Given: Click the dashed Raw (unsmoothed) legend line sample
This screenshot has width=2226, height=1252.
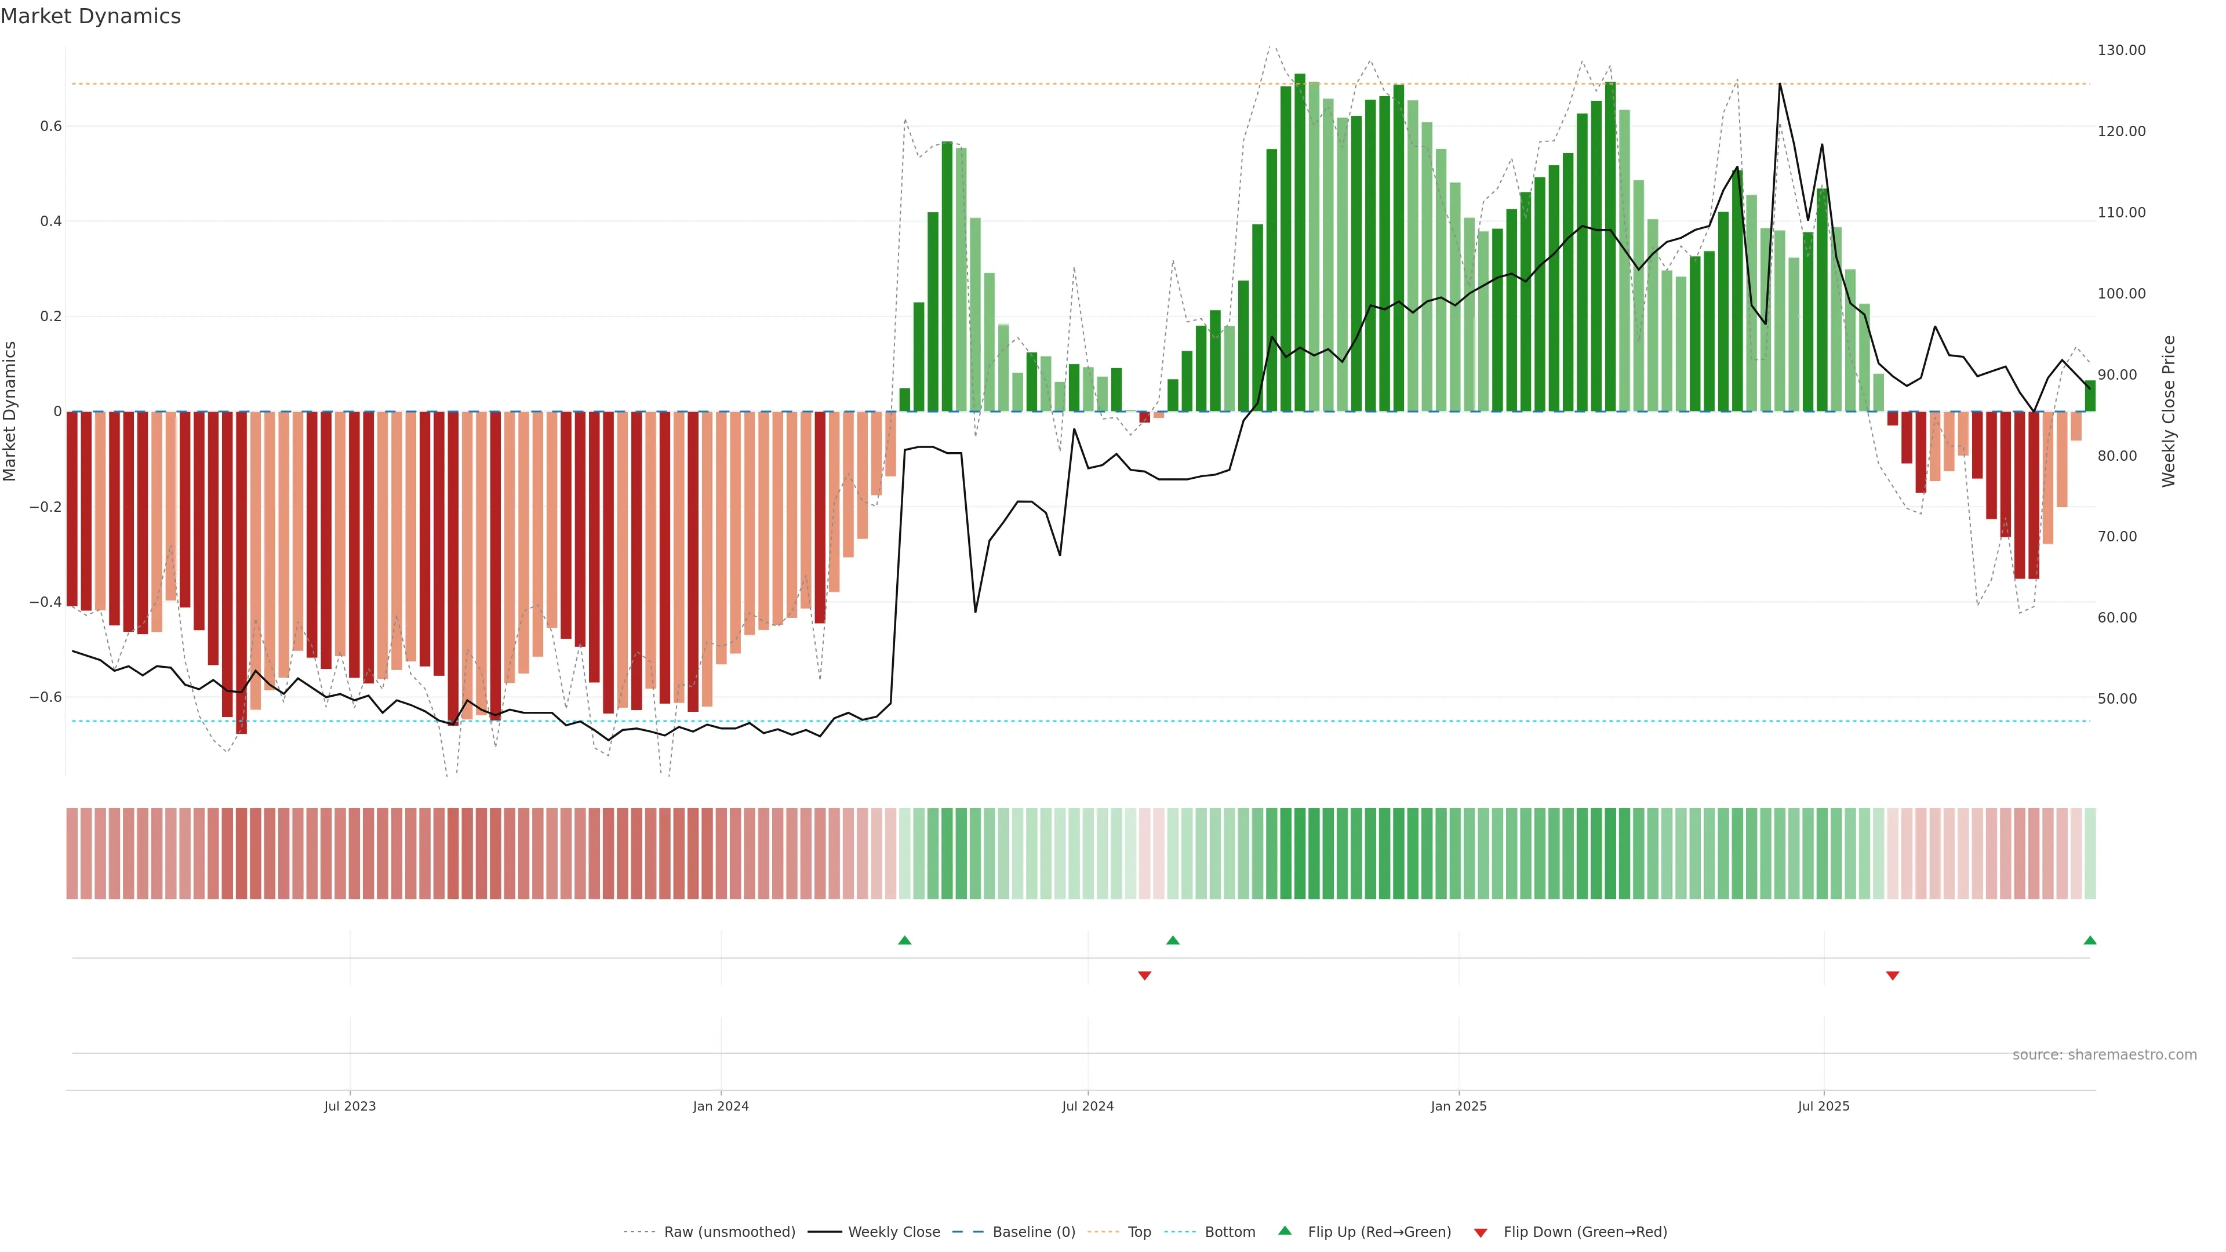Looking at the screenshot, I should [x=639, y=1232].
